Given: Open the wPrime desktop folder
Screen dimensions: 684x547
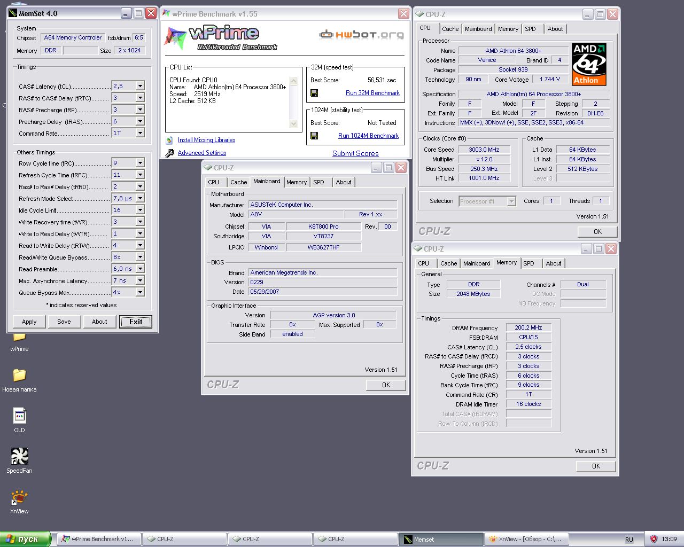Looking at the screenshot, I should [x=19, y=341].
